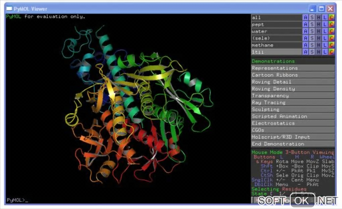Run the Roving Density demonstration
The width and height of the screenshot is (342, 209).
coord(293,89)
